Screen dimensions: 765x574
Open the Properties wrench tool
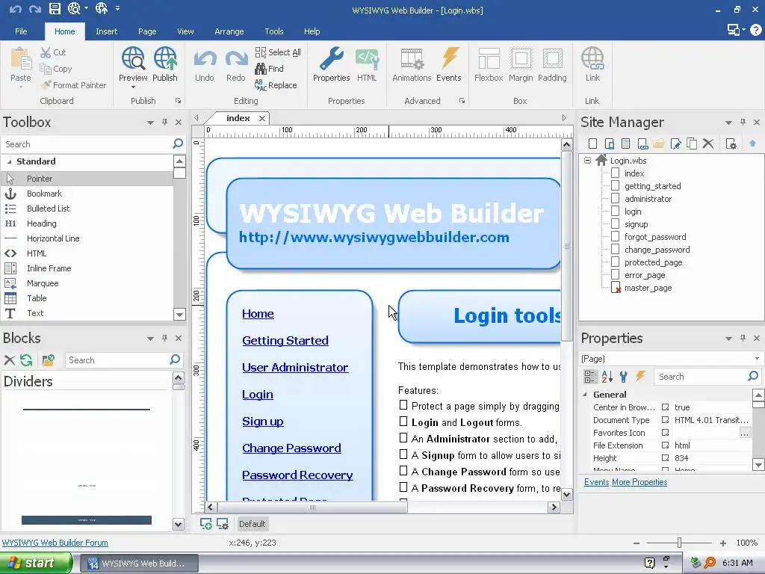(x=331, y=58)
